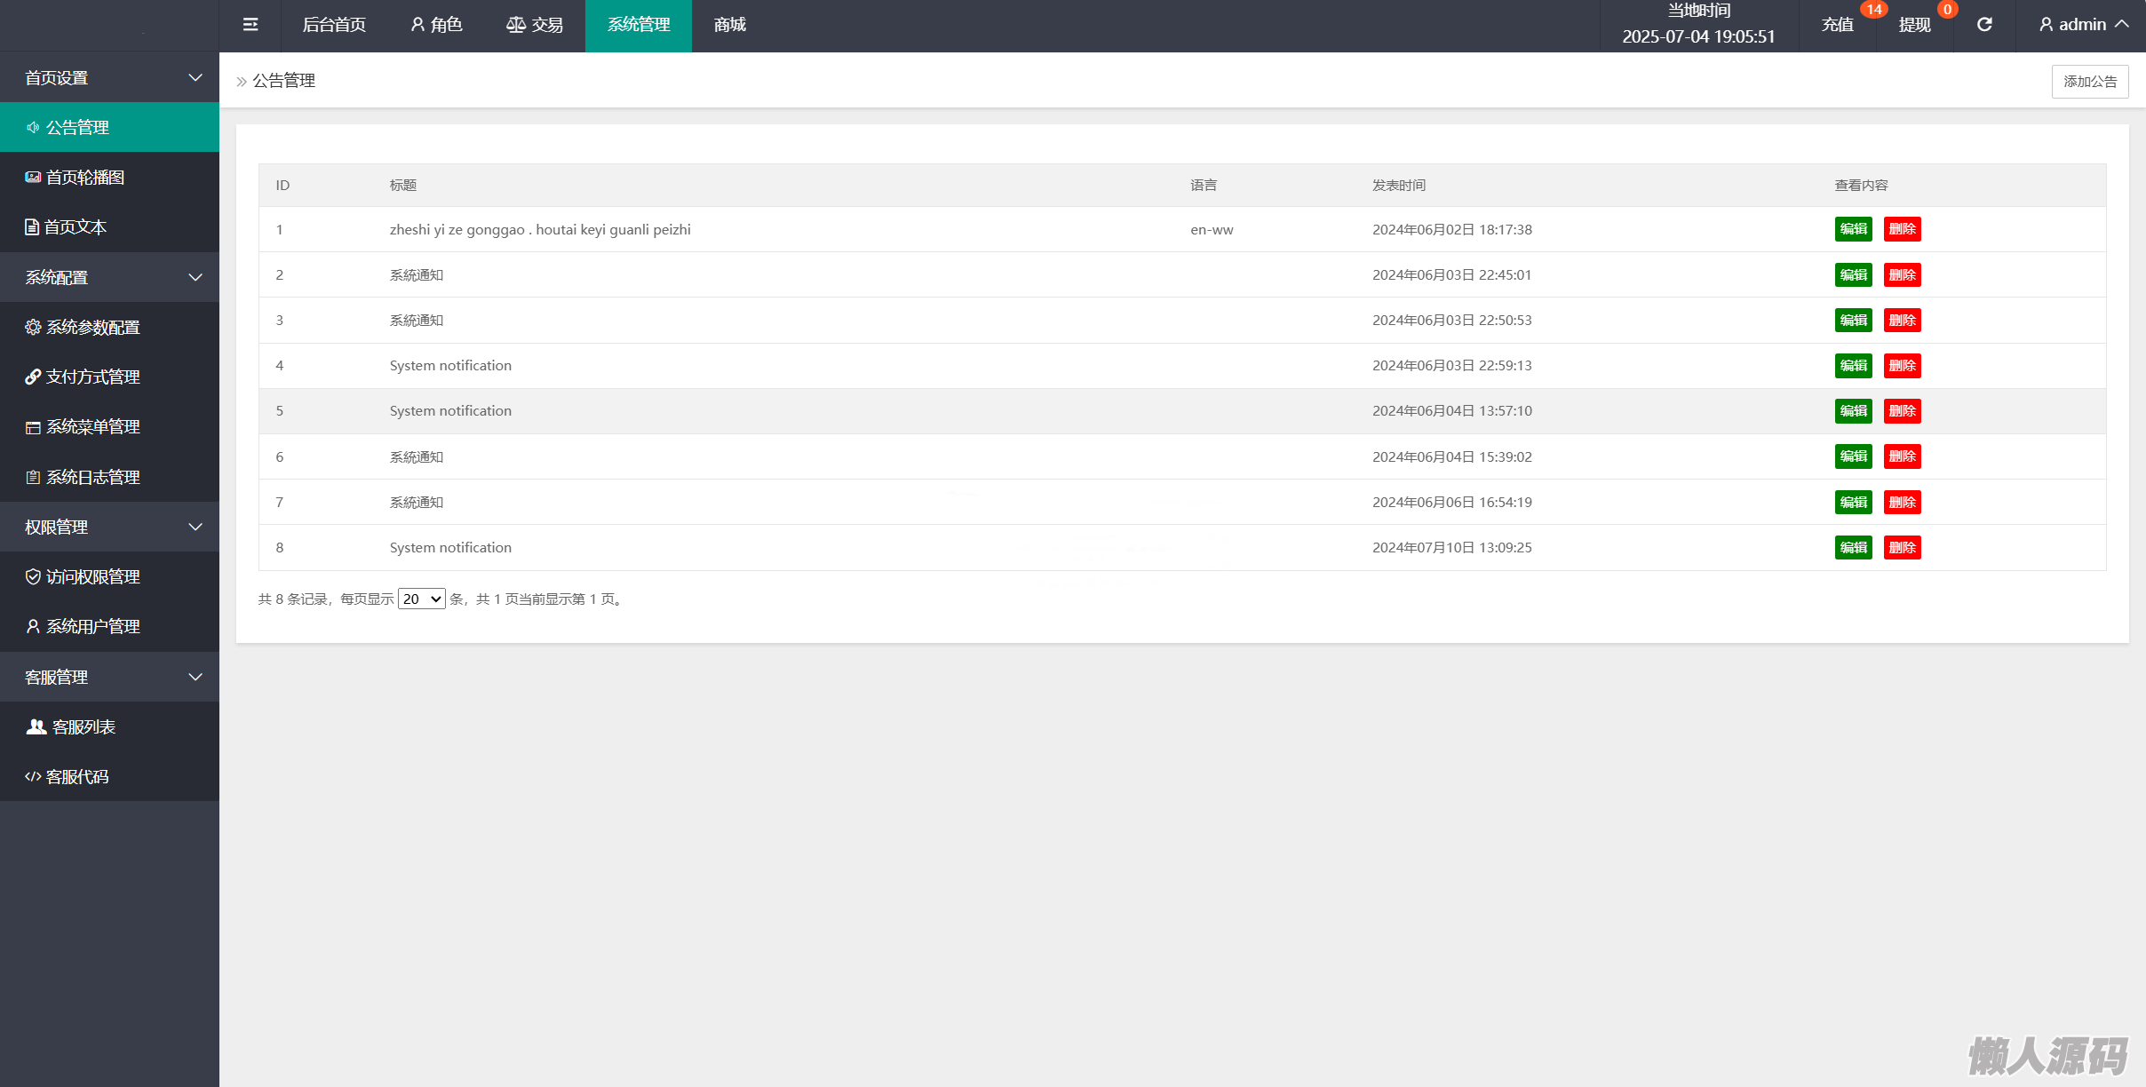The width and height of the screenshot is (2146, 1087).
Task: Open the per-page records dropdown showing 20
Action: click(x=422, y=599)
